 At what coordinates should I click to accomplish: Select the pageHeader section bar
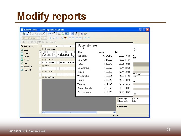(58, 60)
